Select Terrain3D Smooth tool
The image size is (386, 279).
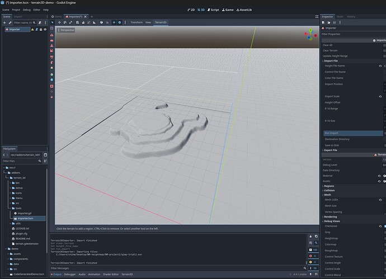click(51, 40)
